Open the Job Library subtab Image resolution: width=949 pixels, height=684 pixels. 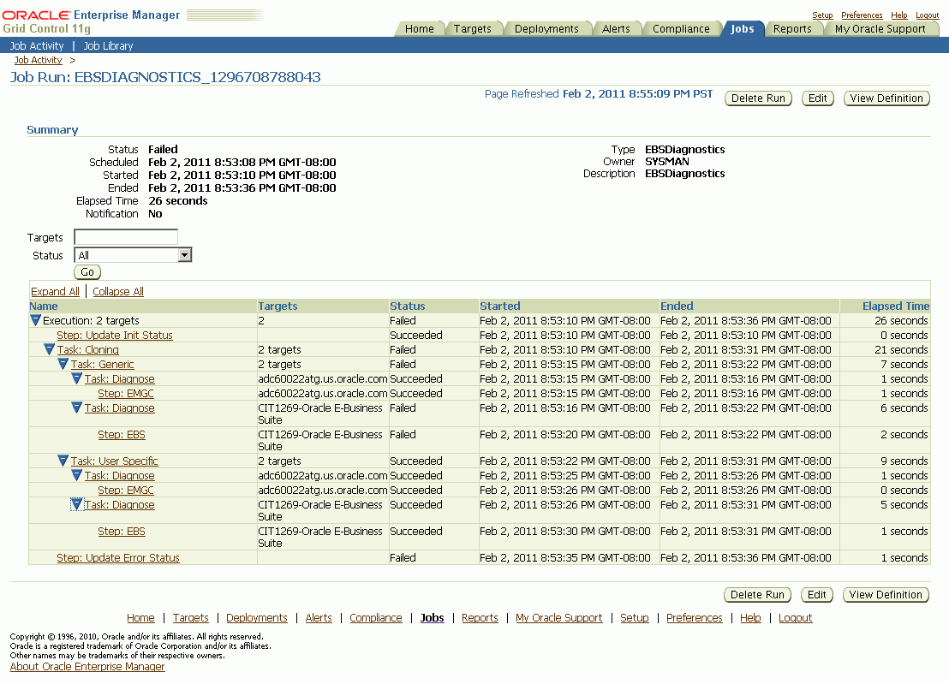[108, 46]
